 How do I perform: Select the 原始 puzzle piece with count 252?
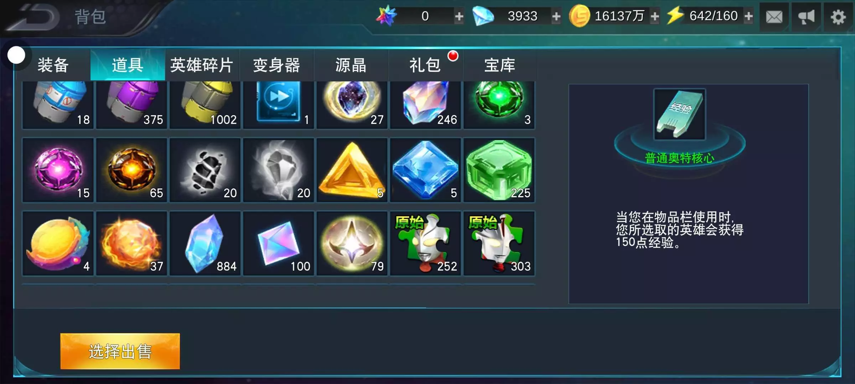tap(425, 243)
